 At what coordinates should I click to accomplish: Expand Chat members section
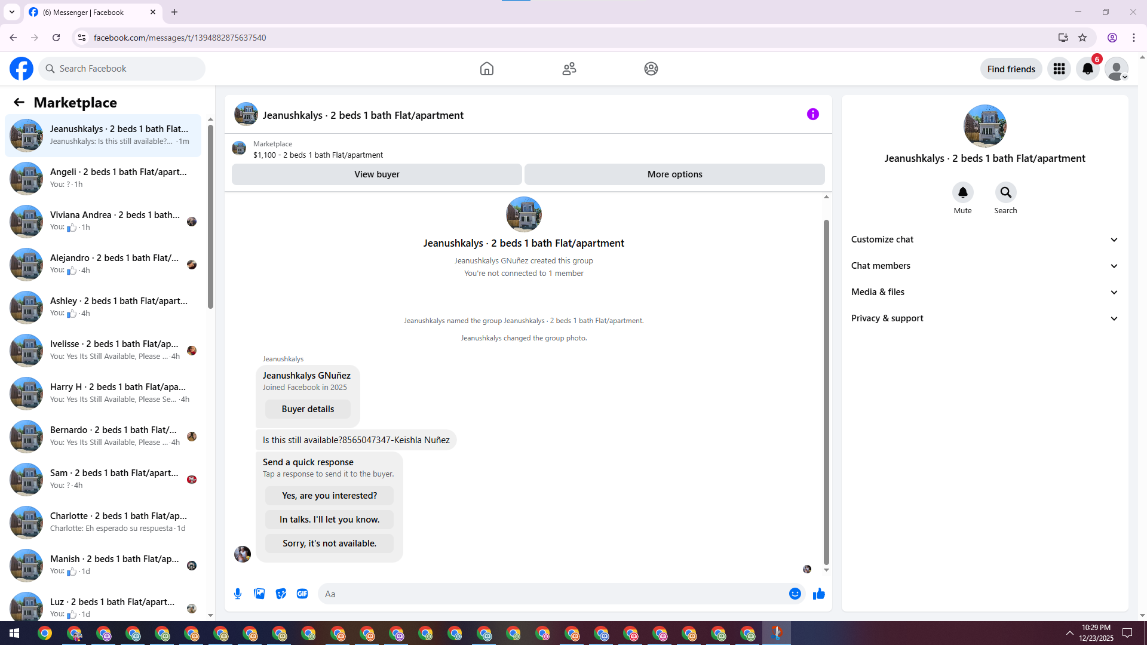tap(985, 266)
